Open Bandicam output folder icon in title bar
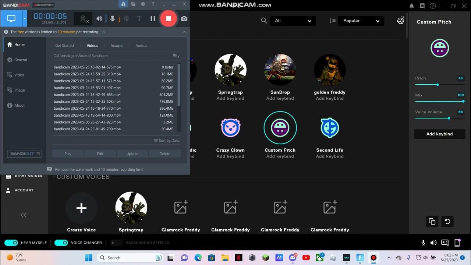471x265 pixels. coord(133,4)
